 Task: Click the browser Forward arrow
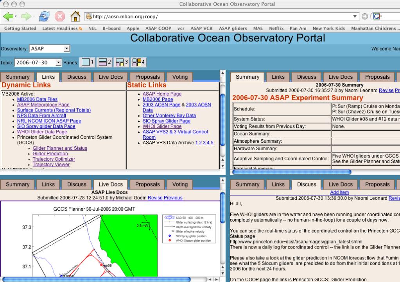[x=26, y=16]
